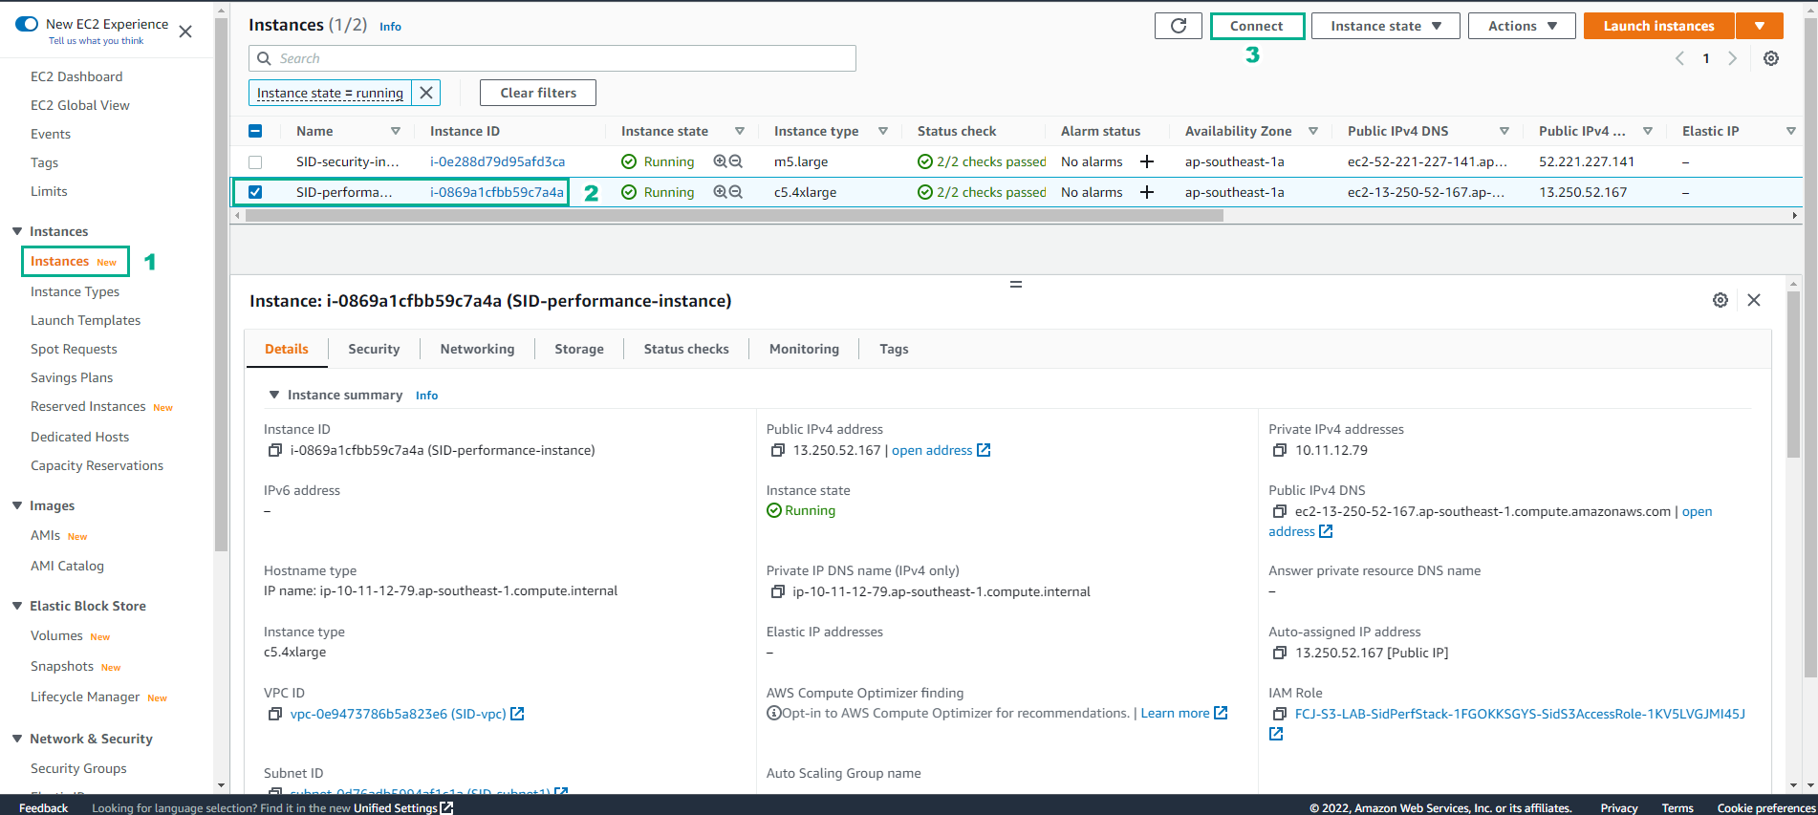Image resolution: width=1818 pixels, height=815 pixels.
Task: Sort by Availability Zone column
Action: 1313,131
